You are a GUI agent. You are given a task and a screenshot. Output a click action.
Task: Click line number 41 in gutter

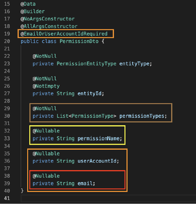click(7, 199)
